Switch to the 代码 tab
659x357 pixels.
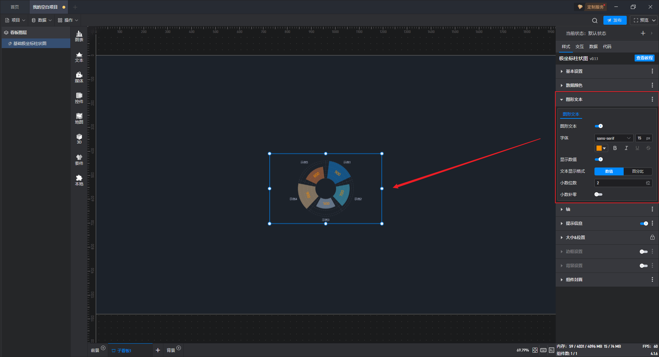tap(607, 46)
